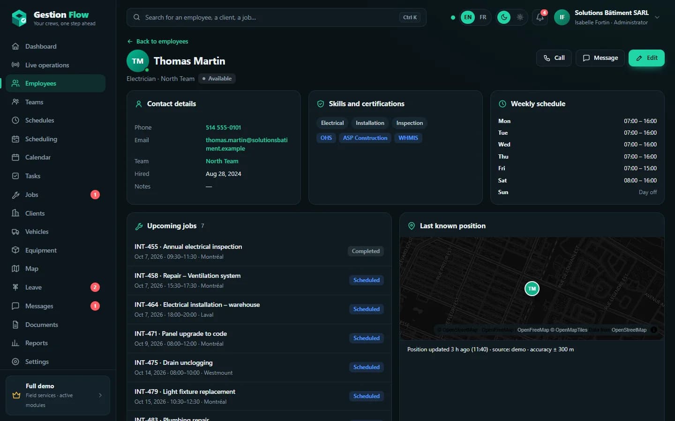675x421 pixels.
Task: Click the Leave palm tree icon
Action: pos(15,287)
